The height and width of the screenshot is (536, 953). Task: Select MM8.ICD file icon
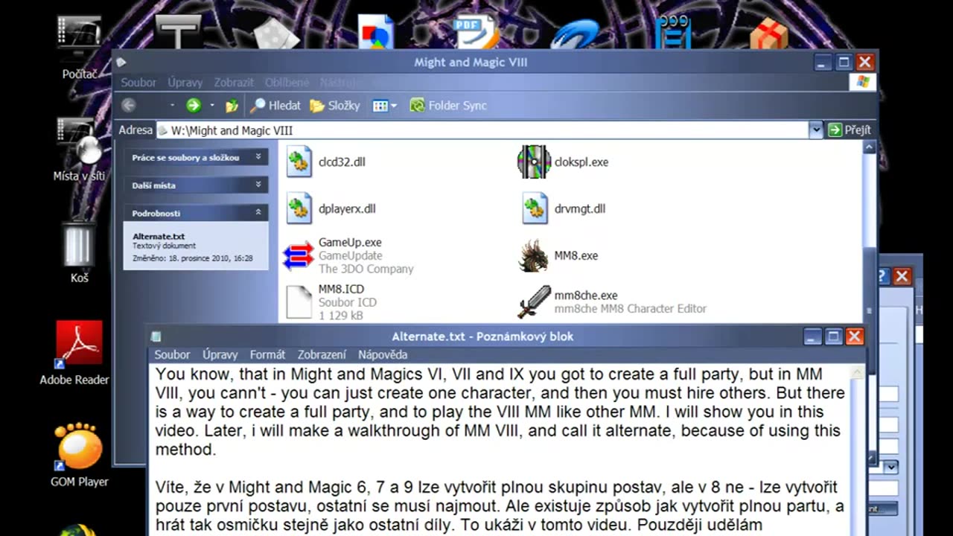tap(299, 302)
